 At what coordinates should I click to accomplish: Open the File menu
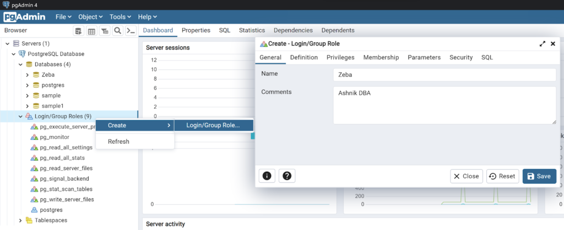click(x=64, y=17)
